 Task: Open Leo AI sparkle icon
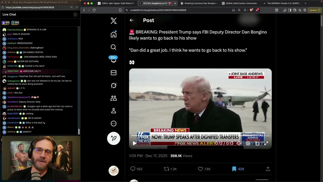(300, 10)
